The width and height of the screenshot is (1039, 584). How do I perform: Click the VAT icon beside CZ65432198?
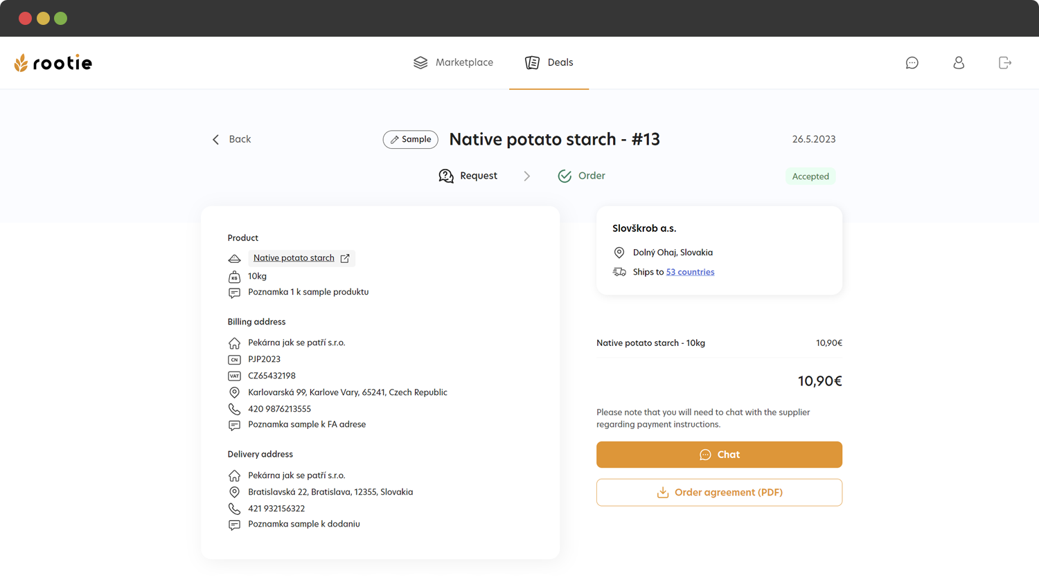(234, 376)
